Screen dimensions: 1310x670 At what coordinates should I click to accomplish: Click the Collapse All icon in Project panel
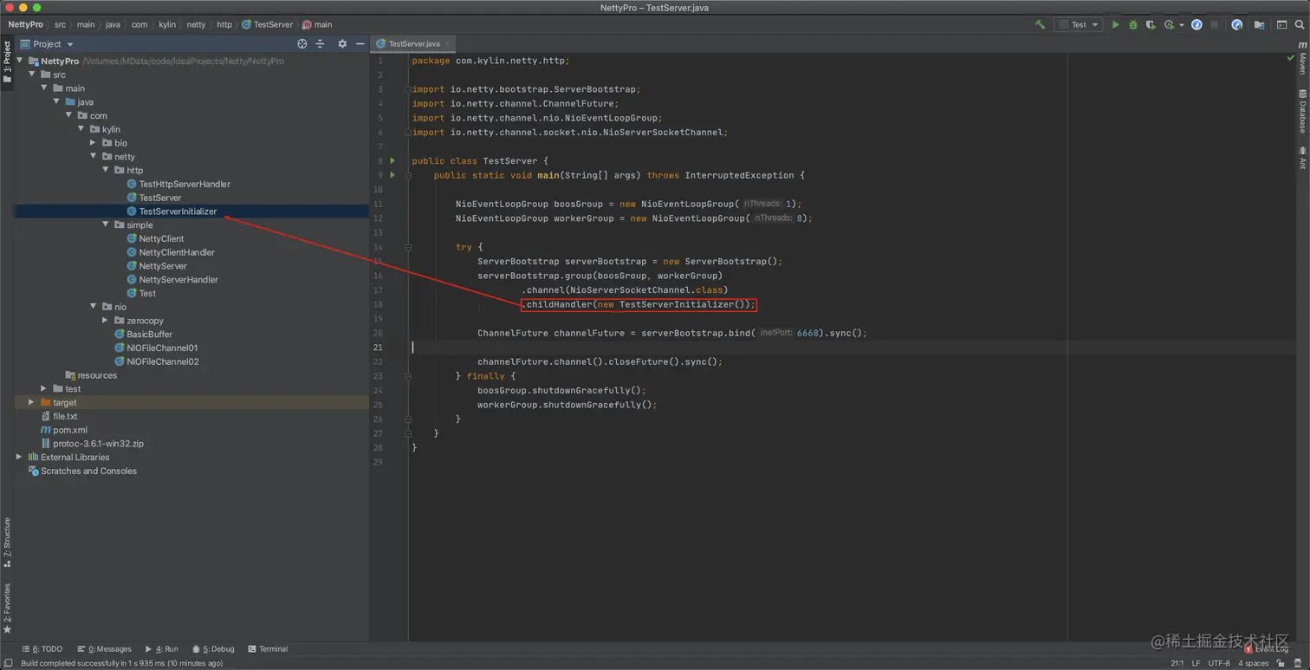(320, 43)
